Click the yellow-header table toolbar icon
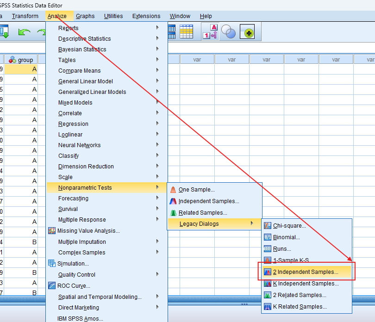The height and width of the screenshot is (322, 375). click(186, 31)
